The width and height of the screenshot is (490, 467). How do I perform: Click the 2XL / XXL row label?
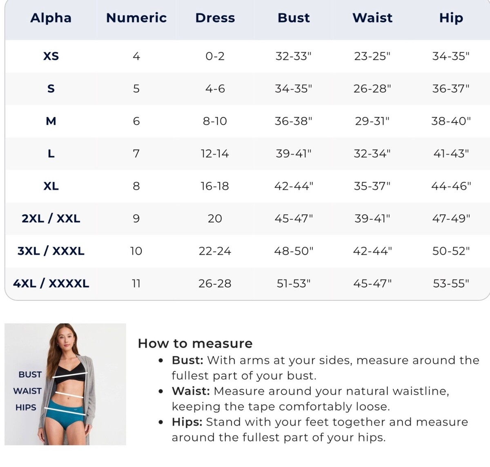[x=51, y=219]
